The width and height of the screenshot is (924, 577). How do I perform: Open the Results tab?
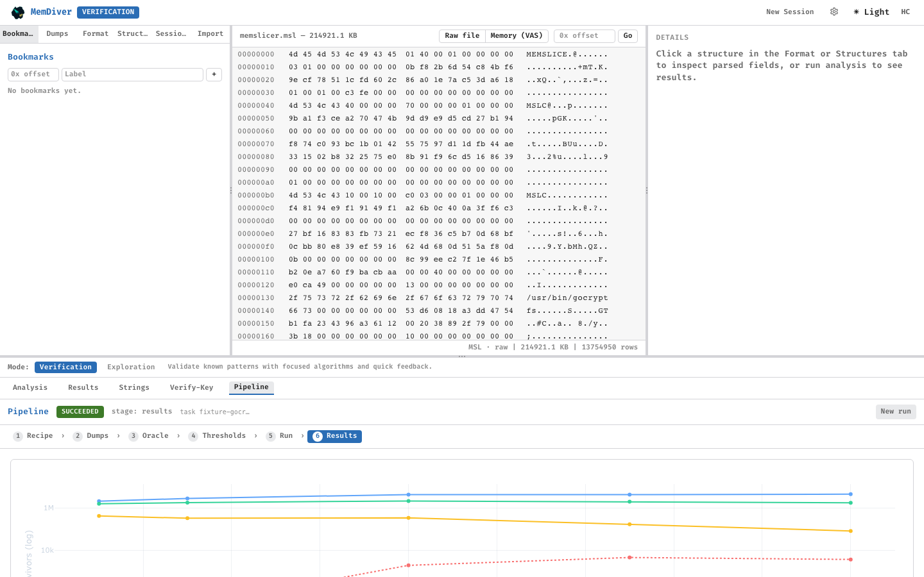pos(83,388)
